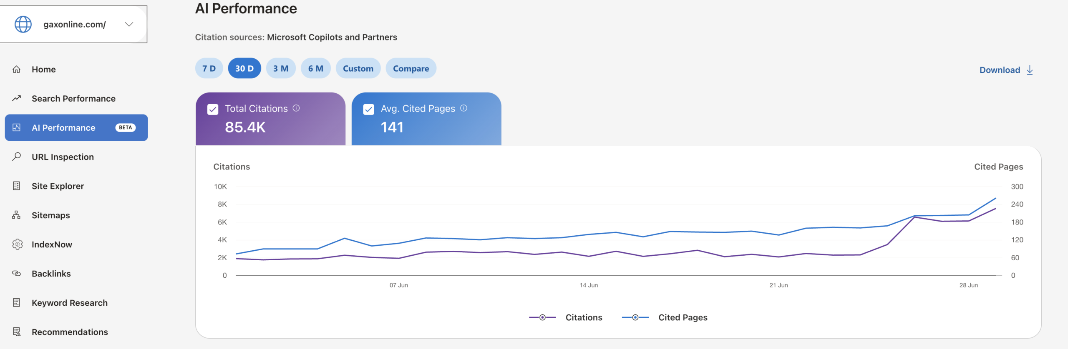
Task: Click the 10K left axis label
Action: (220, 187)
